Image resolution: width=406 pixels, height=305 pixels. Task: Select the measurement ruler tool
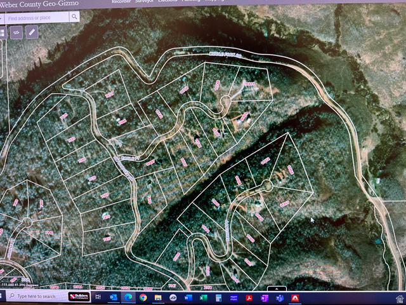(x=32, y=32)
